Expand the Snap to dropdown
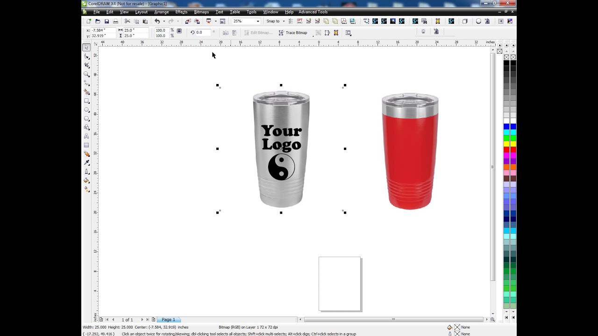598x336 pixels. (x=284, y=21)
